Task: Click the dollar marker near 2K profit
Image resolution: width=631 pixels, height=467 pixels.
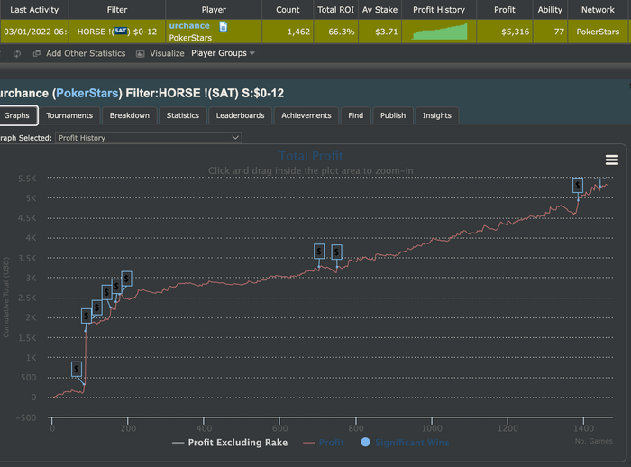Action: point(87,316)
